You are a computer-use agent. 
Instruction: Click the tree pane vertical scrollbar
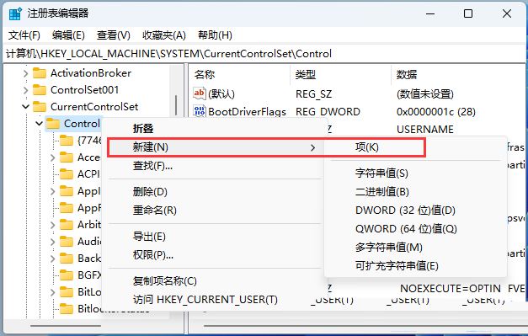click(176, 105)
